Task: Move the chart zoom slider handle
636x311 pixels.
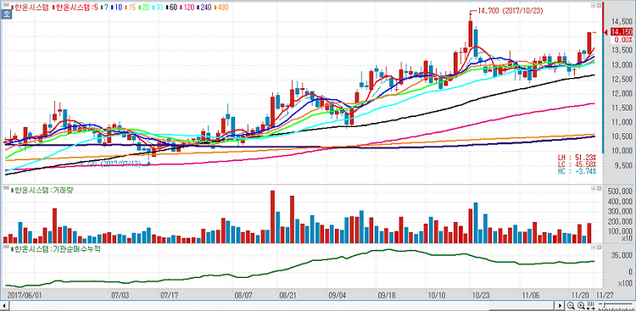Action: point(605,304)
